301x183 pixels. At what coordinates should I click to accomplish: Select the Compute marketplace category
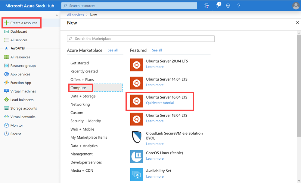click(x=78, y=88)
